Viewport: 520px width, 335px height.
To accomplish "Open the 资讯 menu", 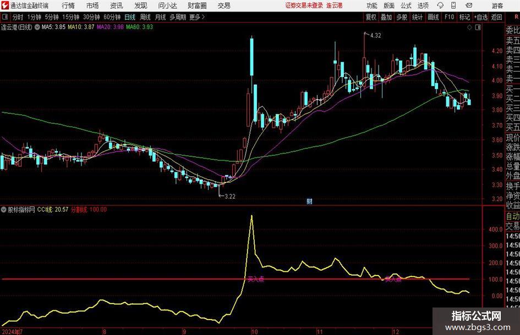I will [x=117, y=6].
